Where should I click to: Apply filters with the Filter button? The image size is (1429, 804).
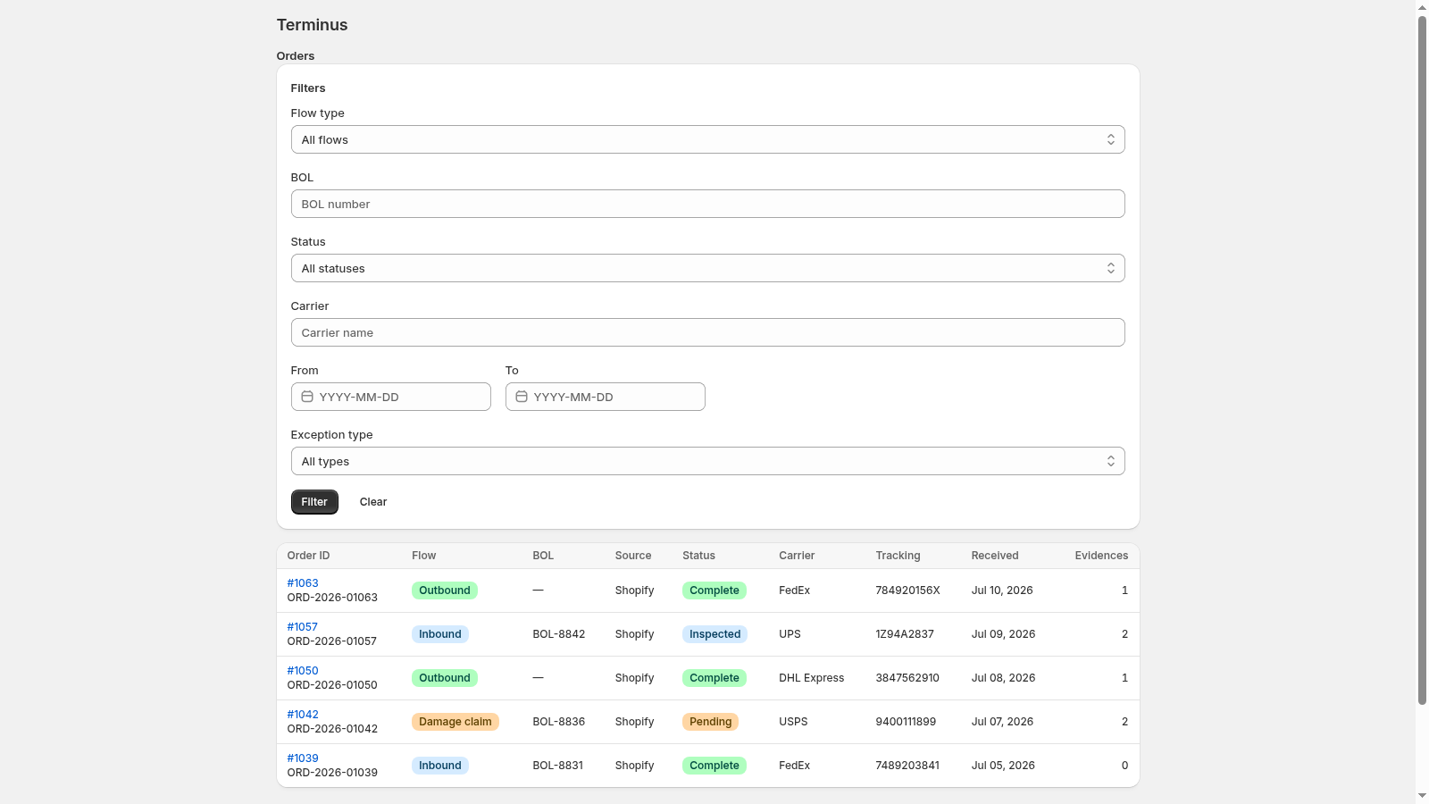(314, 502)
